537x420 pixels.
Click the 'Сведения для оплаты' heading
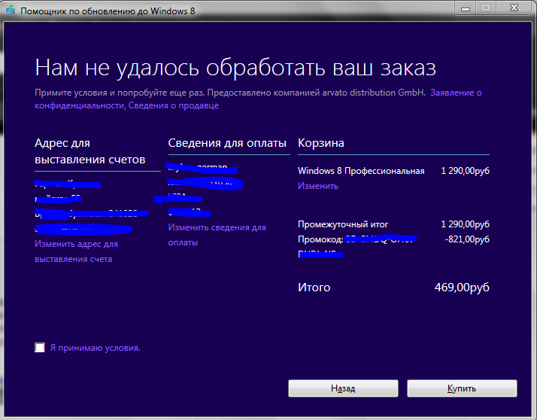pos(227,142)
